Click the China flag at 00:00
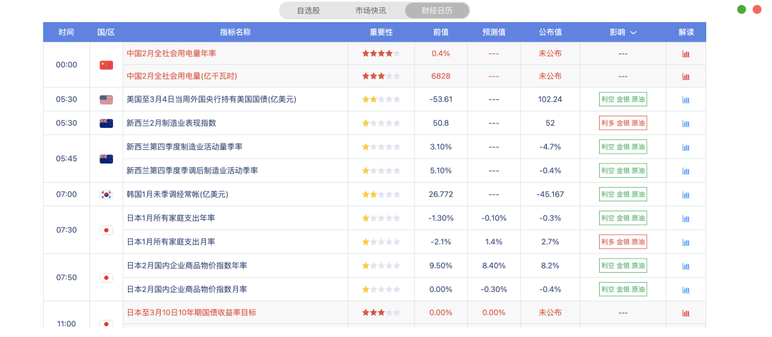772x337 pixels. pyautogui.click(x=107, y=65)
